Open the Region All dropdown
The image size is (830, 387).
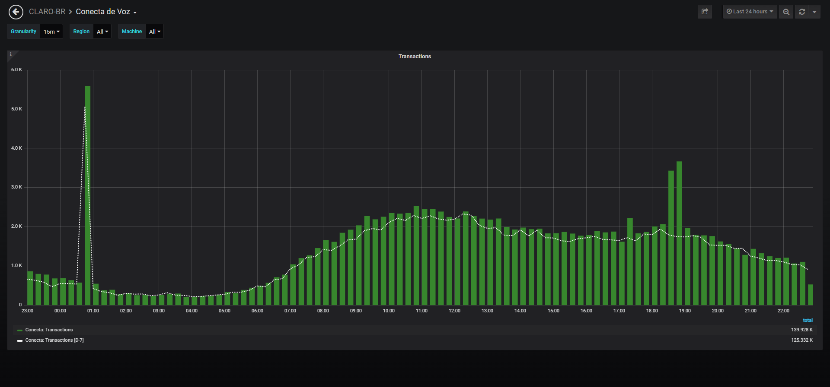coord(102,31)
